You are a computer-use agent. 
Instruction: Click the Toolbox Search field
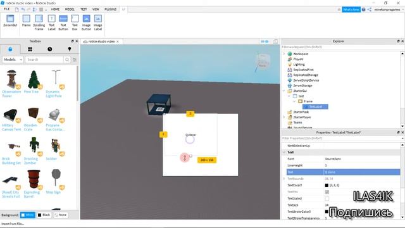(x=44, y=60)
